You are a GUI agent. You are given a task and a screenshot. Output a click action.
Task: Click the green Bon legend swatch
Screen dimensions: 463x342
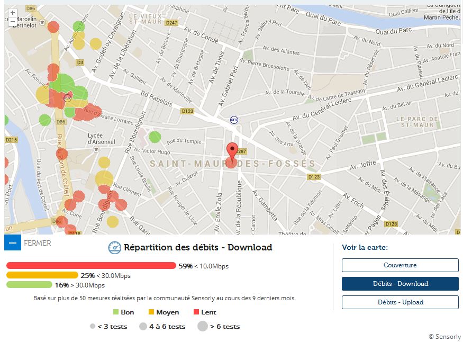point(116,312)
